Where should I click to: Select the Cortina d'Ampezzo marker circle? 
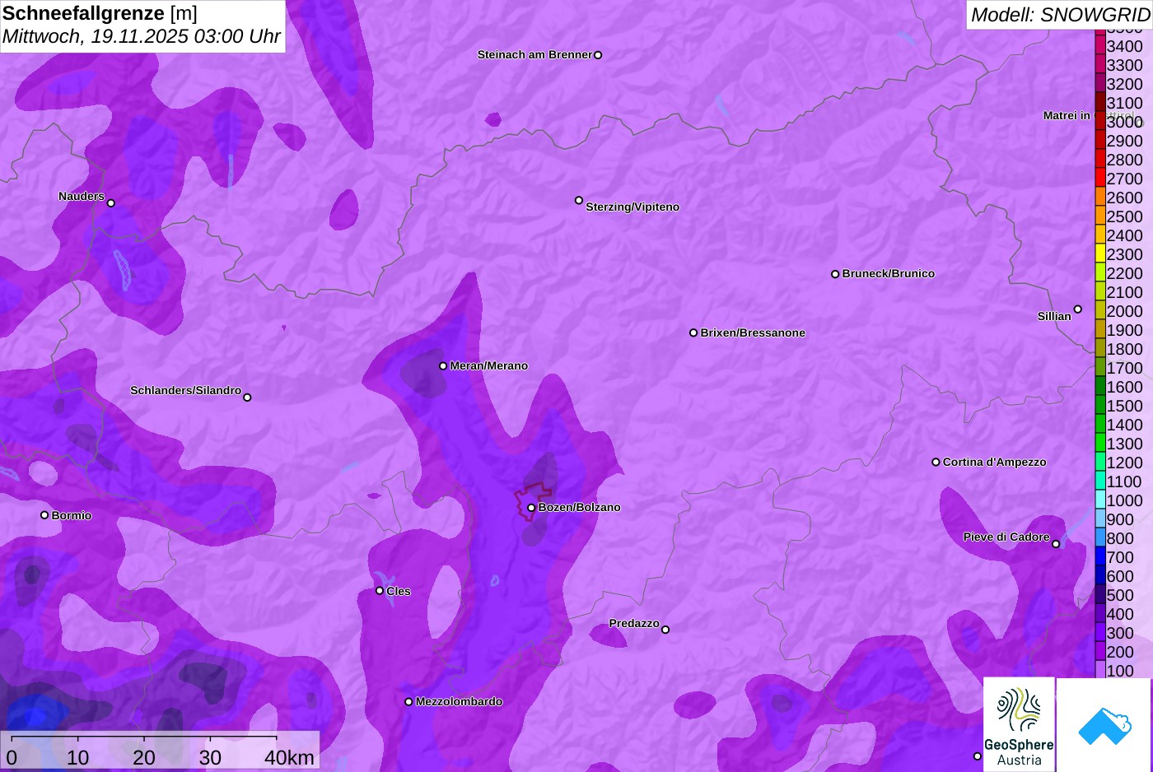(x=936, y=463)
